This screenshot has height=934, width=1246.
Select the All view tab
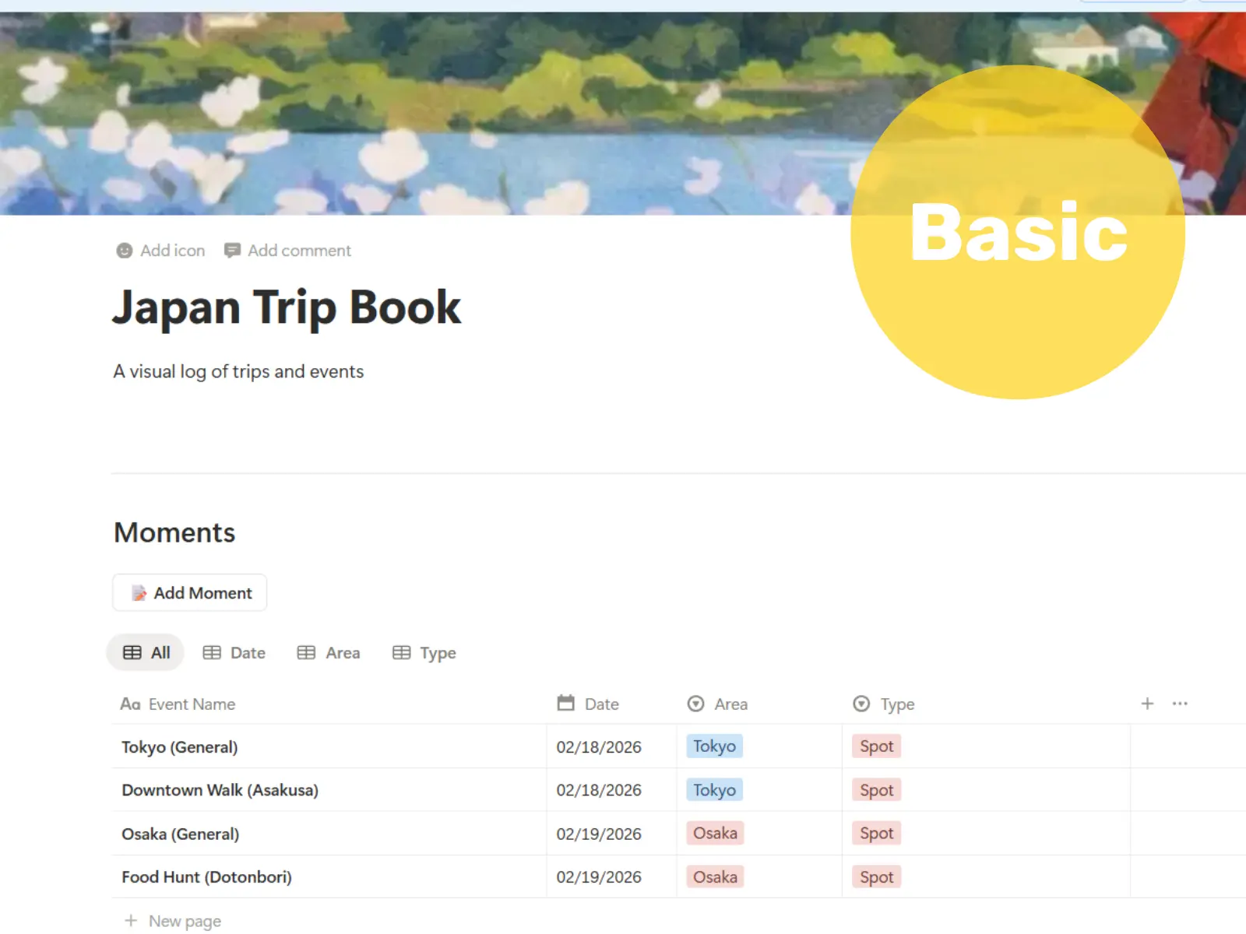[146, 653]
